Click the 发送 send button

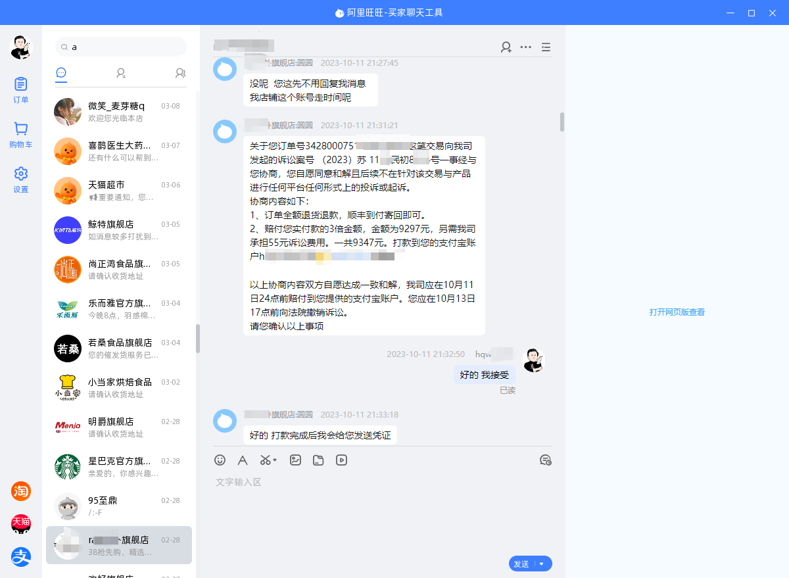(521, 564)
